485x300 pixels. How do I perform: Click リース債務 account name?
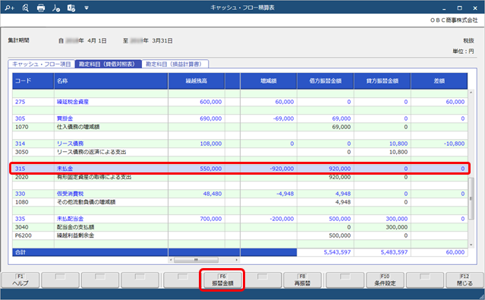click(x=71, y=144)
